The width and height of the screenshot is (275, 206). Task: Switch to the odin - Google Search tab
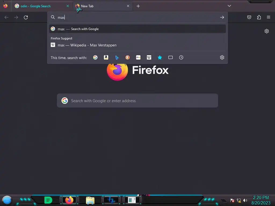tap(42, 6)
